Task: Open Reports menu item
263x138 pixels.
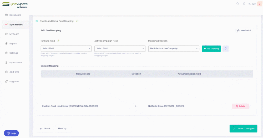Action: 13,43
